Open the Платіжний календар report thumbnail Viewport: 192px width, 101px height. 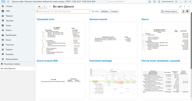[113, 82]
